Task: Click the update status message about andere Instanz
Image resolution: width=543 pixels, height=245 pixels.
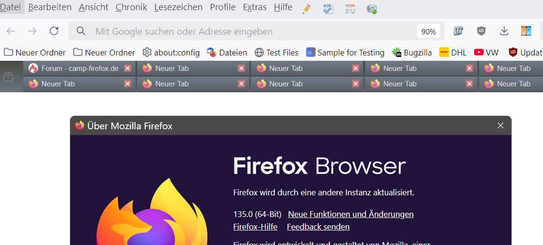Action: (x=324, y=193)
